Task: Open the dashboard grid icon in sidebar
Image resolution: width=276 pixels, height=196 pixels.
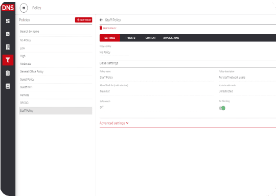Action: point(8,21)
